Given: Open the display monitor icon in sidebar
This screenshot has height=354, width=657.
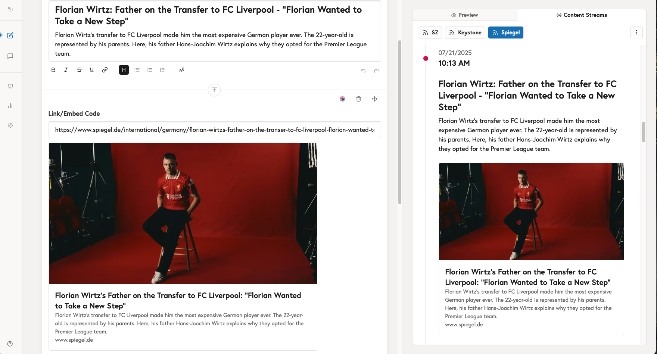Looking at the screenshot, I should point(10,86).
